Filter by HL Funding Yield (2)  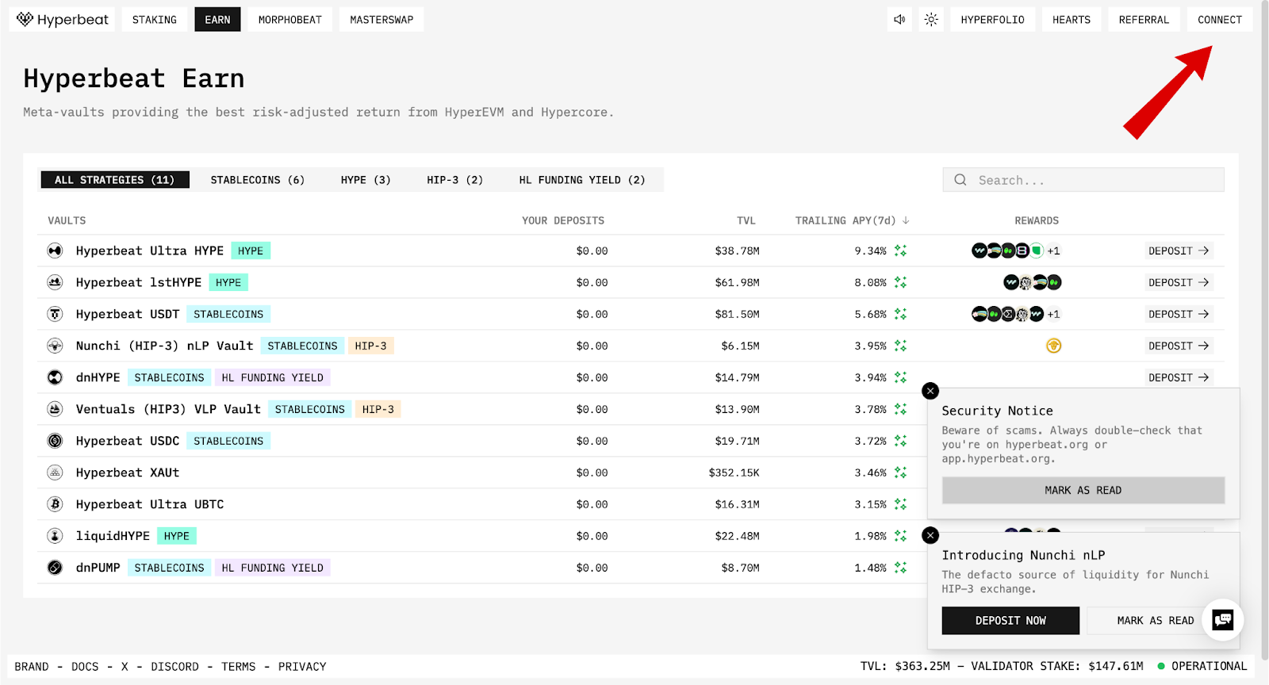point(582,180)
